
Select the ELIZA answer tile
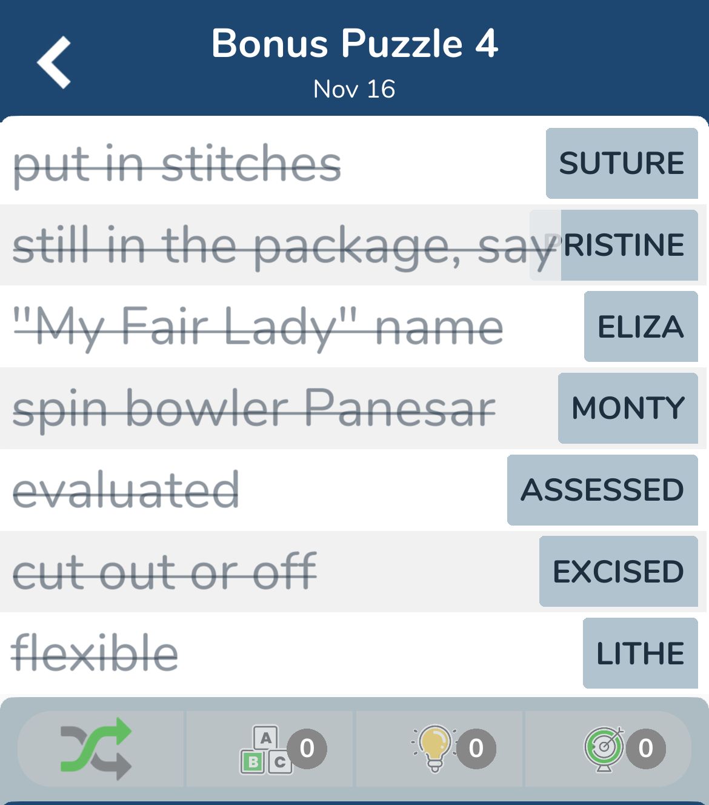(641, 327)
